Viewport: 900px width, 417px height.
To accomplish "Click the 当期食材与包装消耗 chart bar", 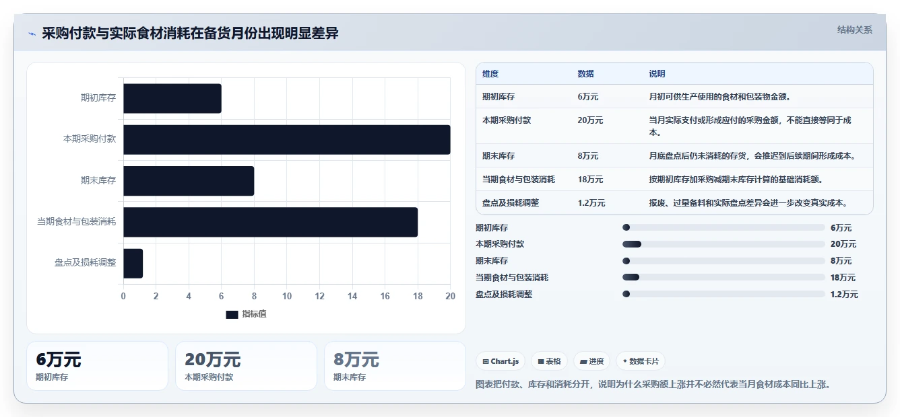I will pyautogui.click(x=271, y=222).
